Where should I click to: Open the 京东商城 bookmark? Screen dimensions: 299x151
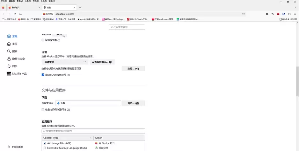(48, 19)
